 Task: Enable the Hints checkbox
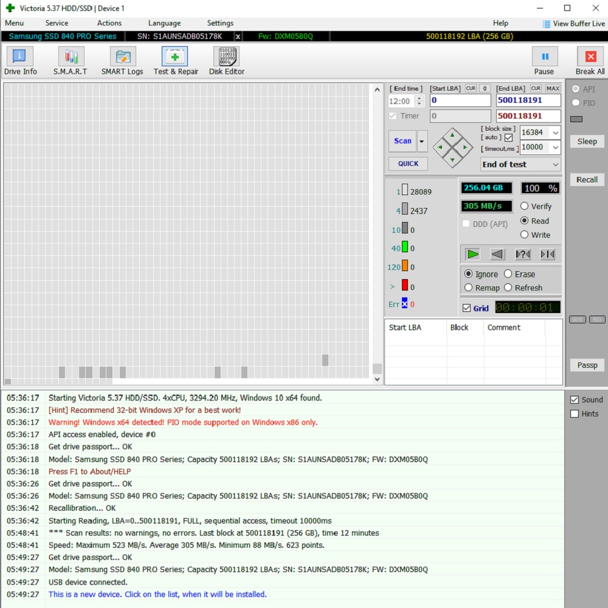pyautogui.click(x=575, y=413)
